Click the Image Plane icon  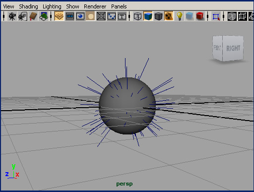coord(44,16)
